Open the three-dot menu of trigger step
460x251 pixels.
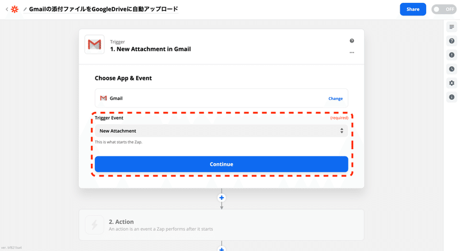coord(352,52)
